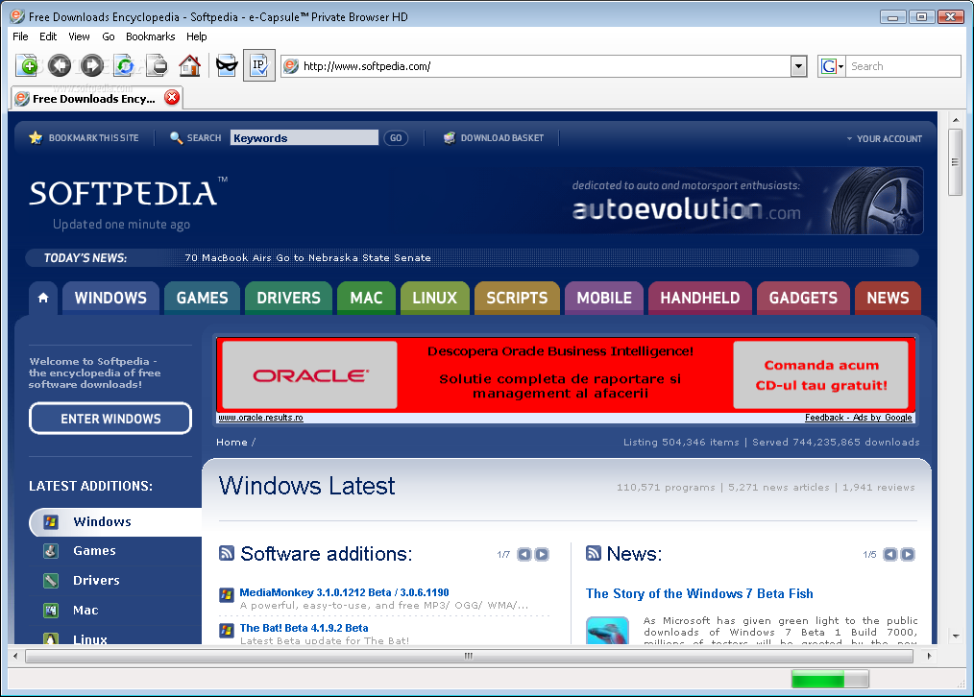Open MediaMonkey 3.1.0.1212 Beta link
Viewport: 974px width, 697px height.
pos(344,592)
